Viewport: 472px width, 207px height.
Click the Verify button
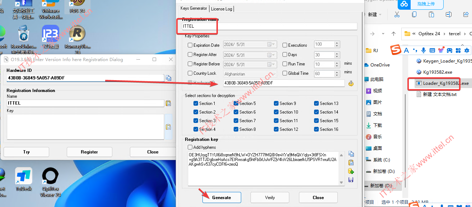point(270,198)
